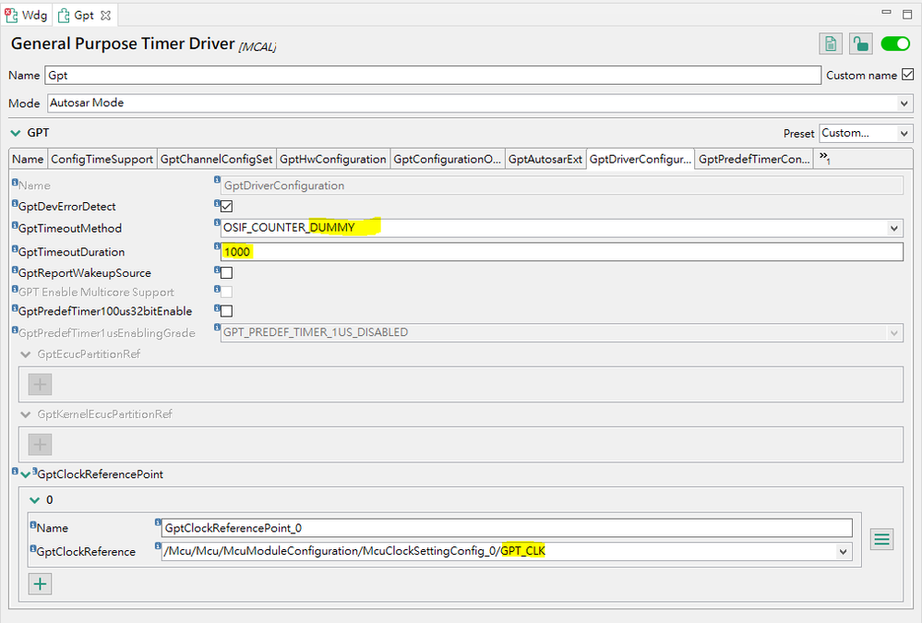Minimize the editor pane
922x623 pixels.
click(886, 12)
